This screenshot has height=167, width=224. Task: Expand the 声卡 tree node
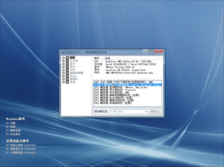point(64,67)
